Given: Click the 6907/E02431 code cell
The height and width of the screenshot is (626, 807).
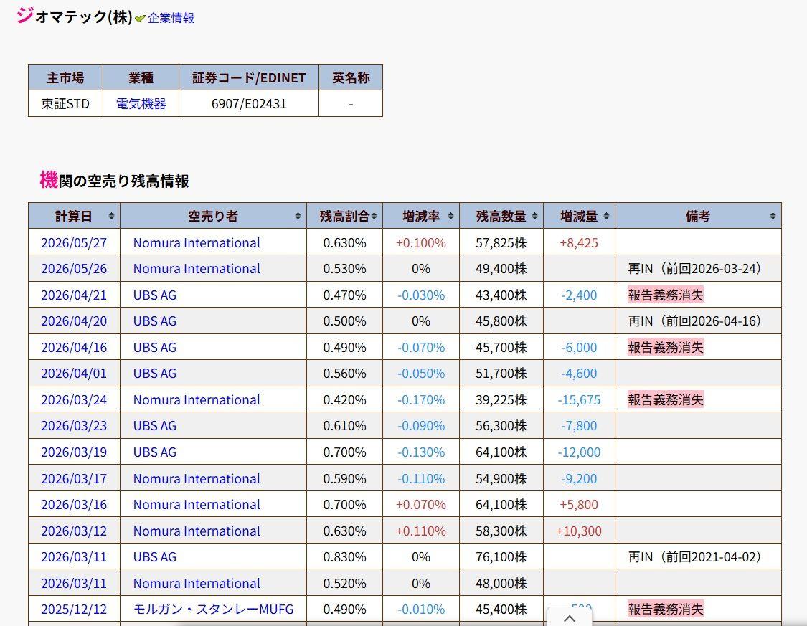Looking at the screenshot, I should pyautogui.click(x=249, y=104).
